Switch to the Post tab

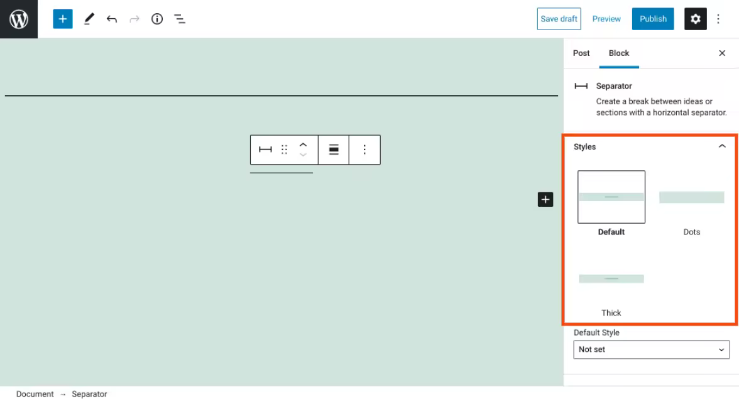pyautogui.click(x=581, y=53)
